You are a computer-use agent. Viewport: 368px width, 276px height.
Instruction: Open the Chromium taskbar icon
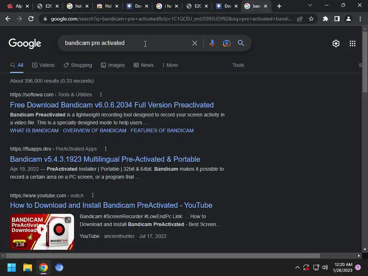click(59, 267)
